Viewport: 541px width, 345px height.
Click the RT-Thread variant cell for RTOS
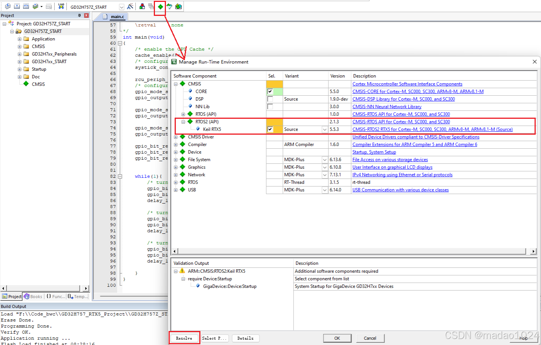305,182
